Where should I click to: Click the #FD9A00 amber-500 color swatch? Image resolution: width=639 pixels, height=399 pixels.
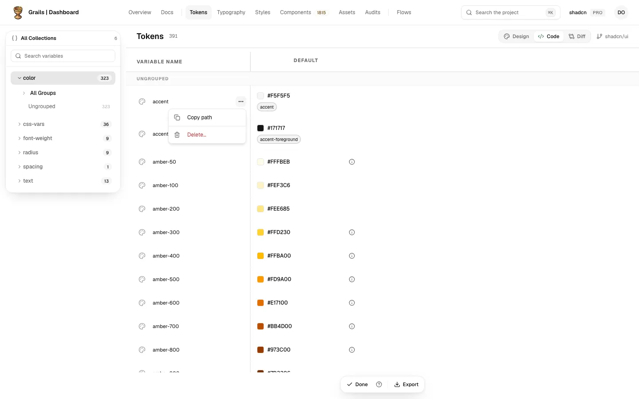point(260,279)
